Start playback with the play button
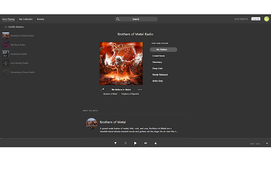Image resolution: width=271 pixels, height=169 pixels. pos(135,143)
